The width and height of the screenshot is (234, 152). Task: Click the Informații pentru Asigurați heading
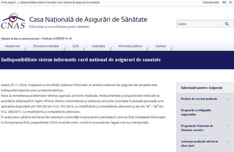click(202, 88)
